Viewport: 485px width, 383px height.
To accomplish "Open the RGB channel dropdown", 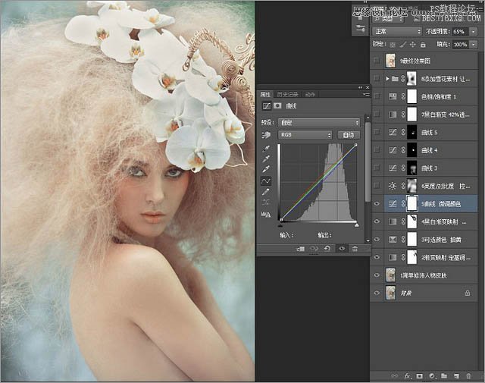I will click(x=305, y=135).
